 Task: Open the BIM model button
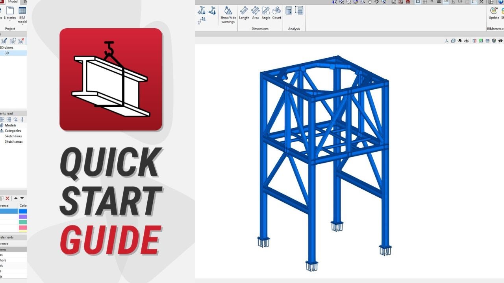tap(22, 15)
